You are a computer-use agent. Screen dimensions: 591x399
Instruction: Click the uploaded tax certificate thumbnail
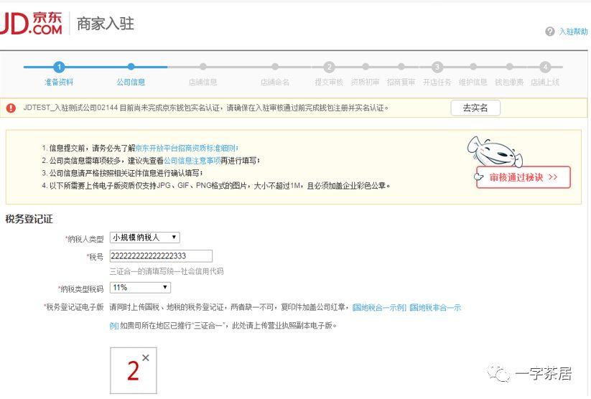[x=134, y=371]
